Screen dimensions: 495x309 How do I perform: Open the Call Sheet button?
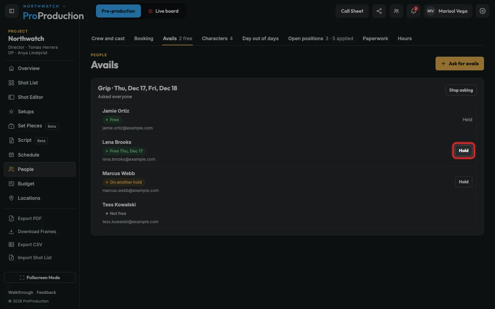point(352,11)
